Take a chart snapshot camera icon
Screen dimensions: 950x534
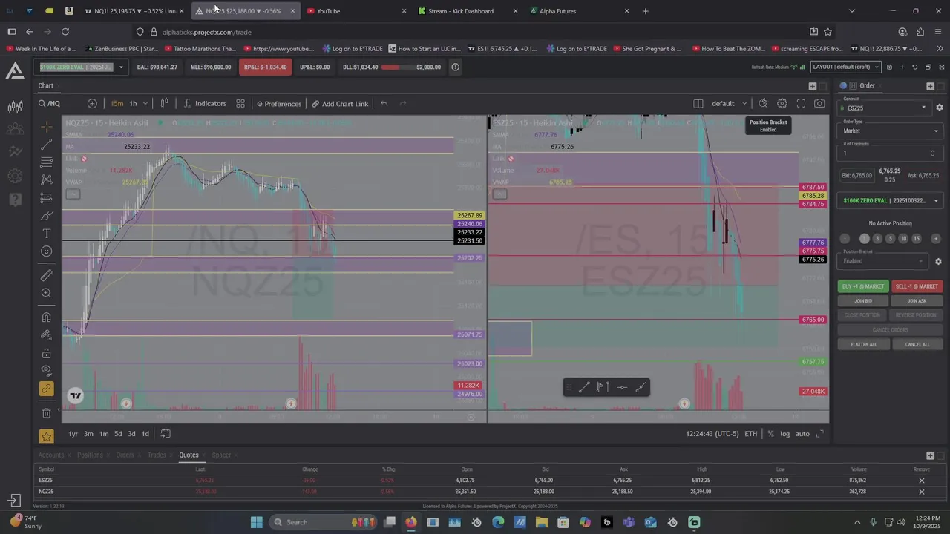pyautogui.click(x=819, y=104)
